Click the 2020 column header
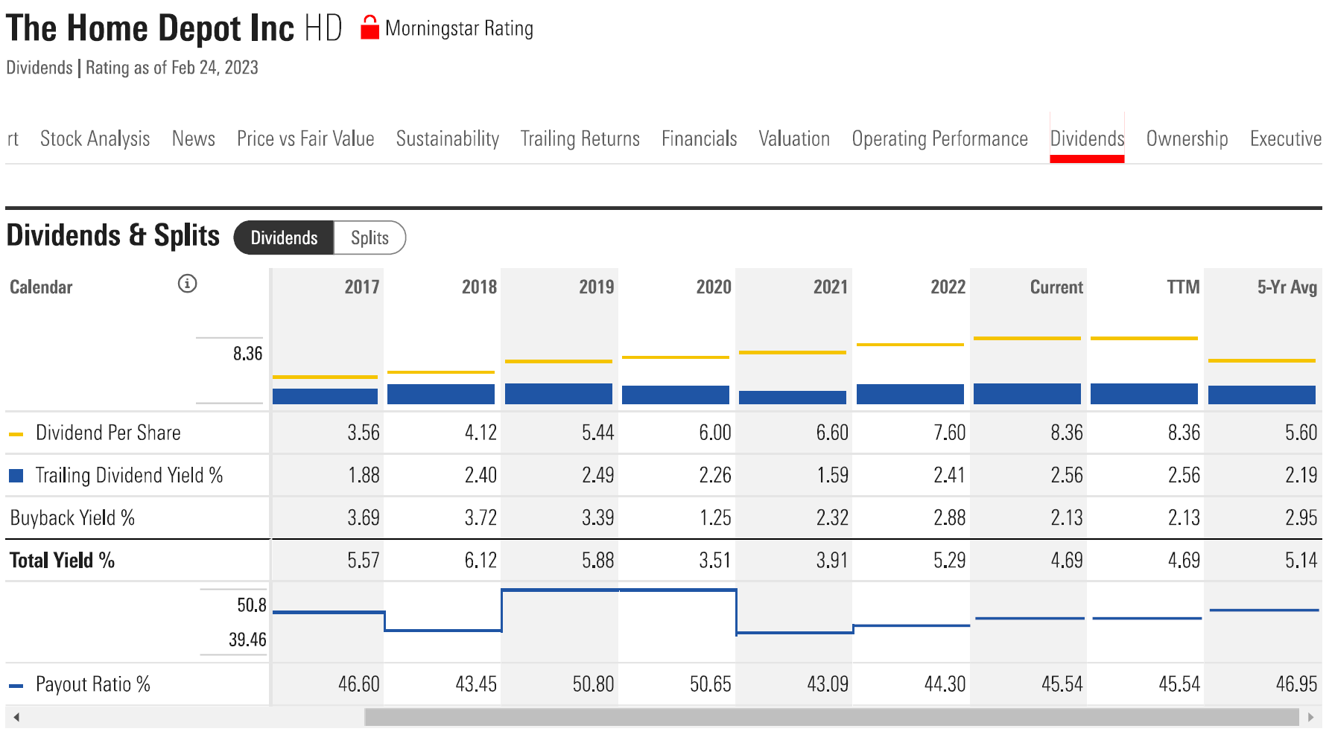This screenshot has width=1332, height=746. tap(714, 287)
